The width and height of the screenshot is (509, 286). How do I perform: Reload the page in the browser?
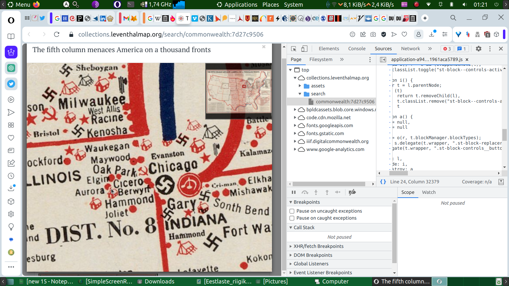(x=57, y=34)
